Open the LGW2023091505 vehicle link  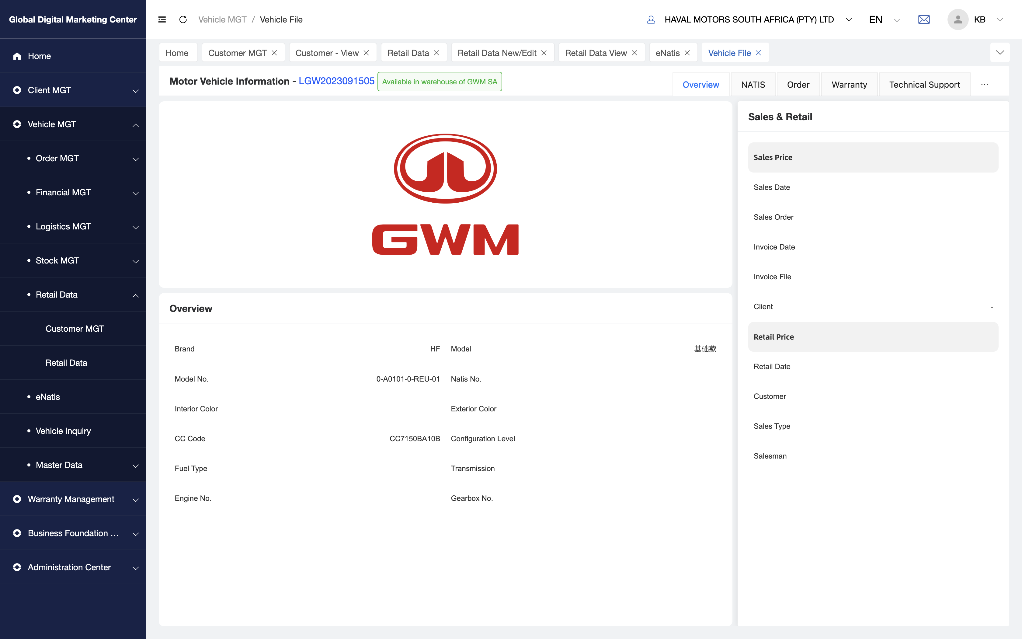pos(337,81)
